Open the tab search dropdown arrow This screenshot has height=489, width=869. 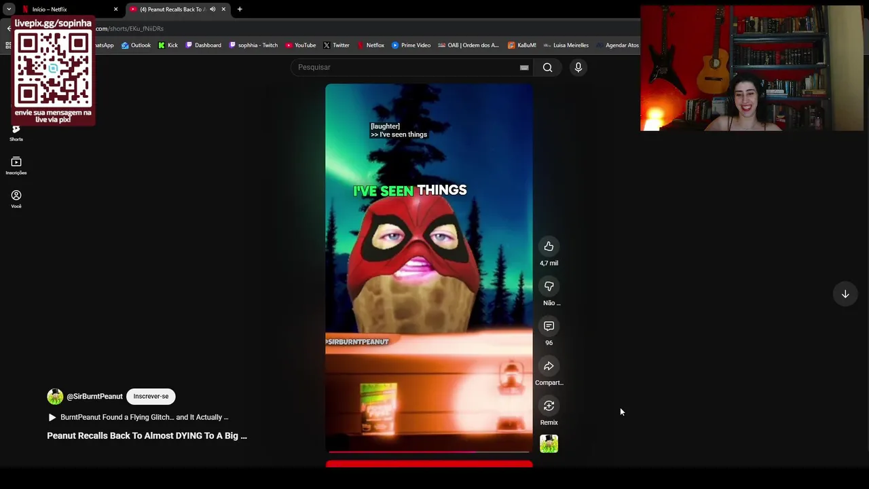click(9, 10)
